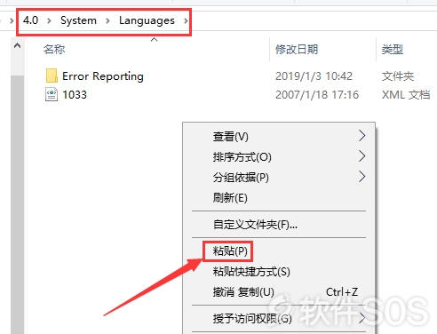Choose 粘贴快捷方式(S) menu entry
437x334 pixels.
click(279, 272)
